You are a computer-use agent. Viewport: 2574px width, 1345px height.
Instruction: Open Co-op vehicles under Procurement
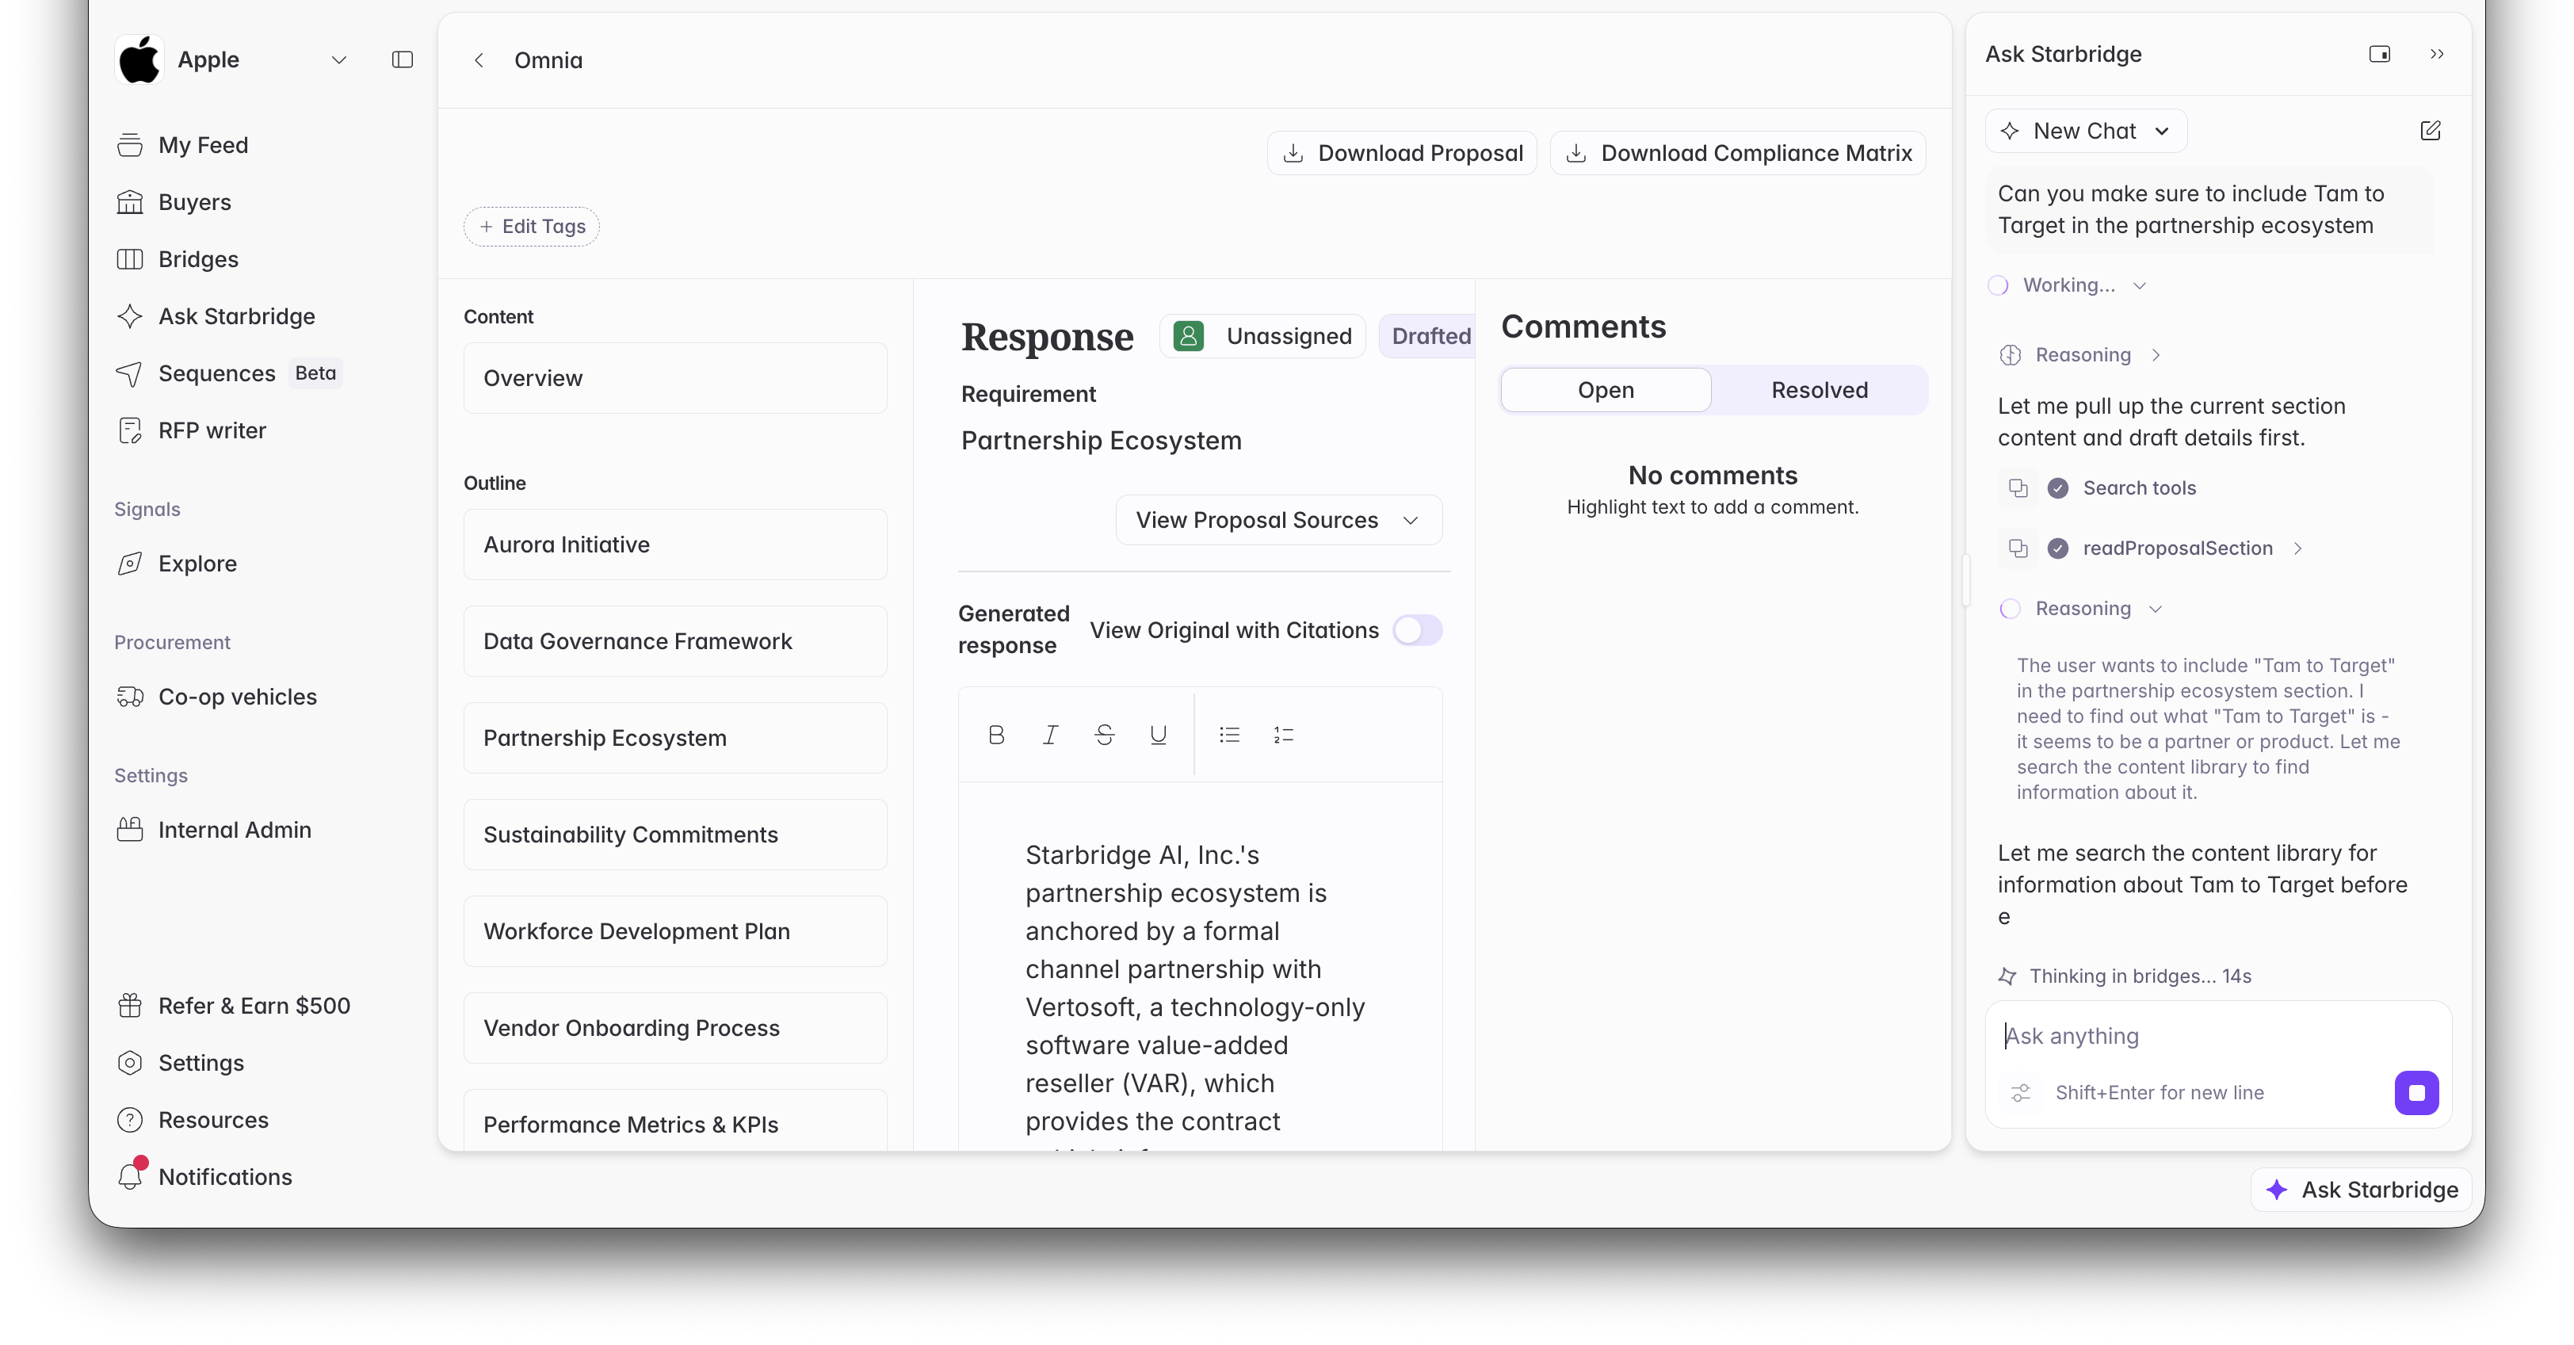click(237, 697)
